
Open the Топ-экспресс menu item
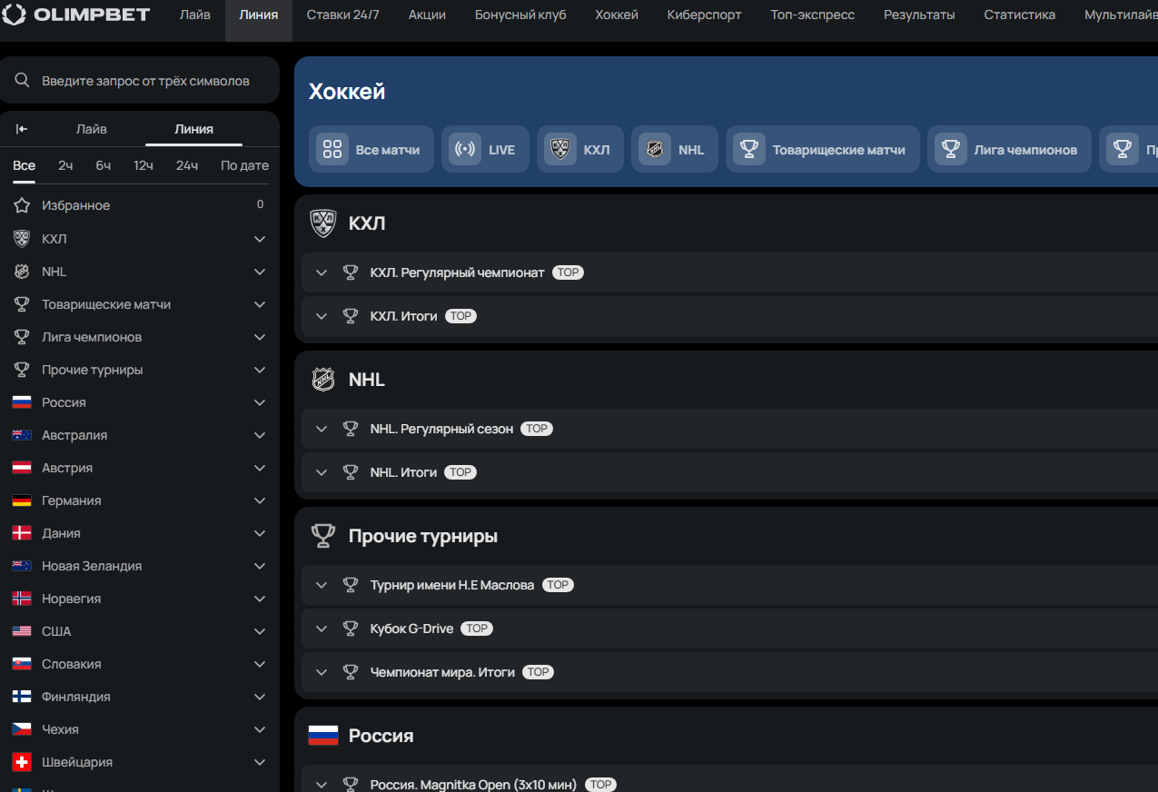[x=813, y=15]
